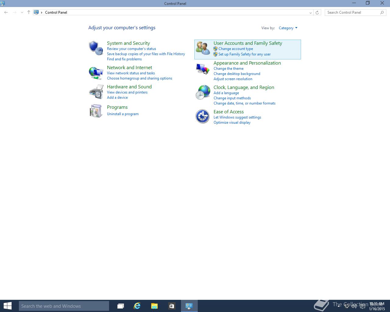Click the taskbar Search the web and Windows box
Viewport: 390px width, 312px height.
(64, 306)
